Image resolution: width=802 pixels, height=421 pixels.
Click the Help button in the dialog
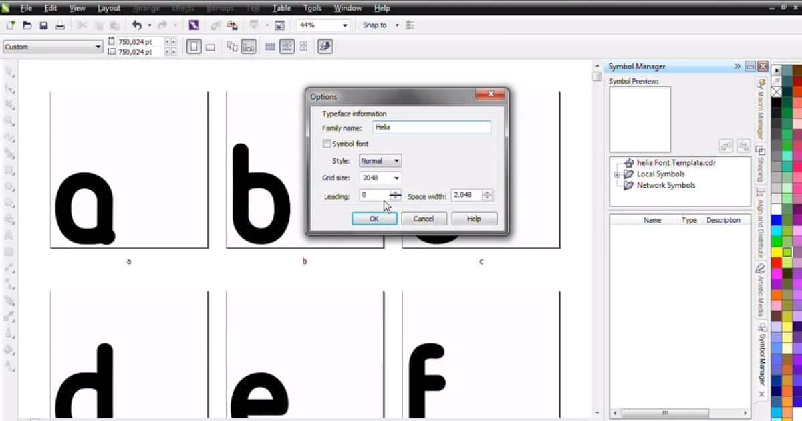(474, 218)
